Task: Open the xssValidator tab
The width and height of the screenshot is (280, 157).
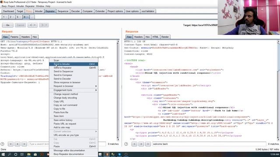Action: click(x=148, y=11)
